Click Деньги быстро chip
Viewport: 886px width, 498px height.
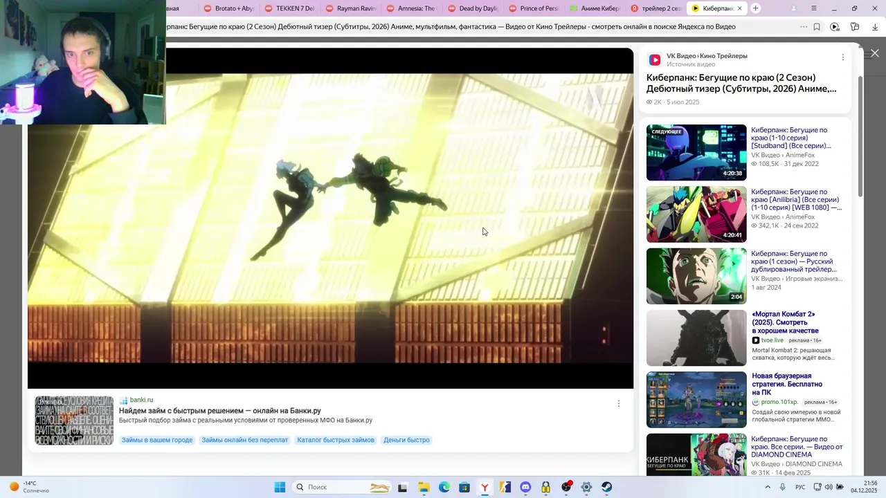[406, 440]
